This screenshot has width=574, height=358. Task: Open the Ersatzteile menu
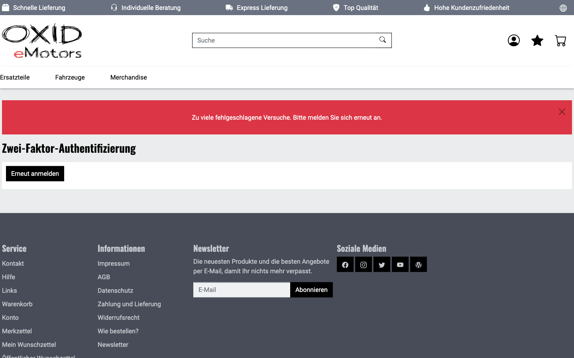[15, 77]
